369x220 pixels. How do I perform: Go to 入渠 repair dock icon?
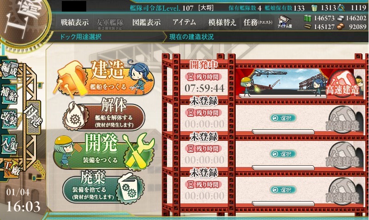tap(9, 144)
